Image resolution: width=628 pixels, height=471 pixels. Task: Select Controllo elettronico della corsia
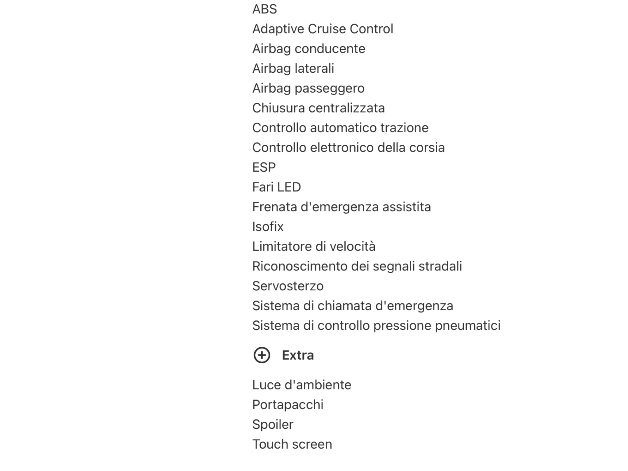(x=348, y=147)
